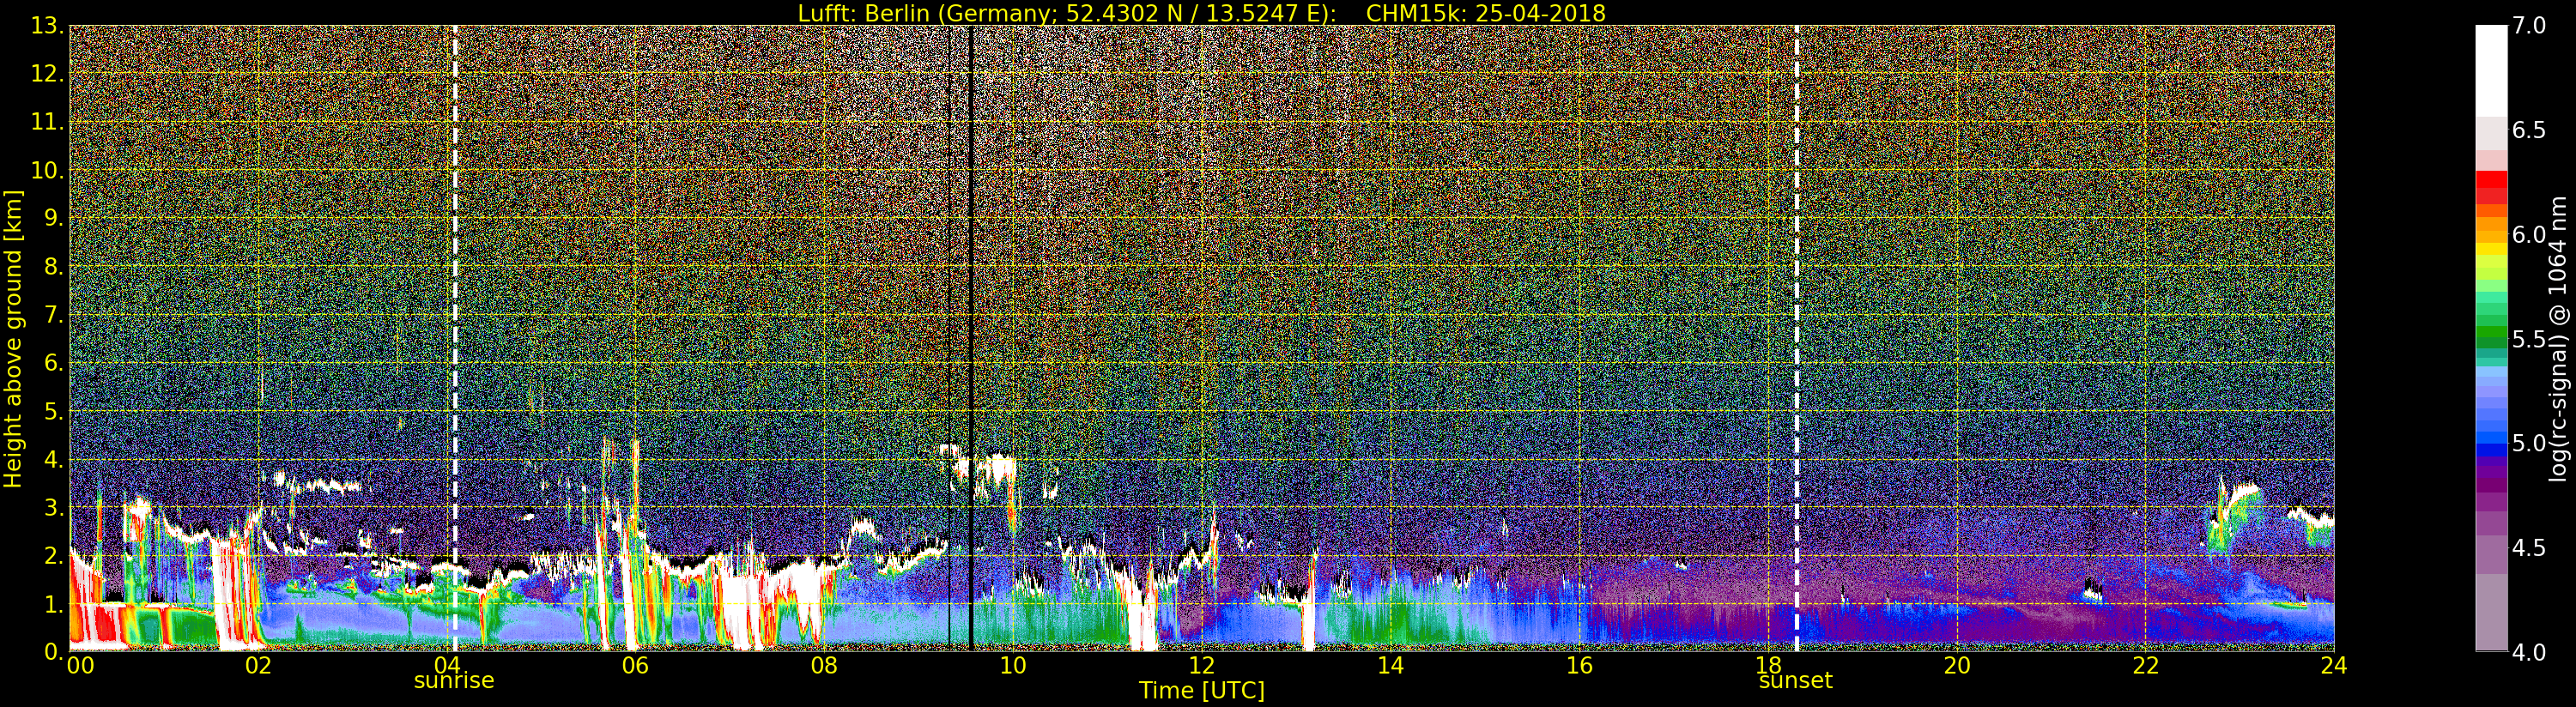Screen dimensions: 2576x707
Task: Click the height axis tick label '11.'
Action: point(46,122)
